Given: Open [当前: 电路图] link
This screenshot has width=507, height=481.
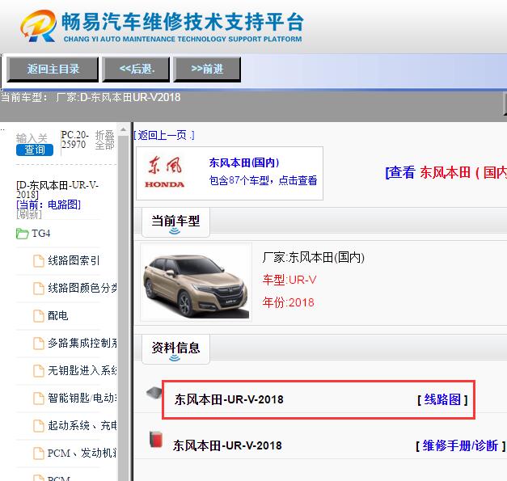Looking at the screenshot, I should point(49,205).
